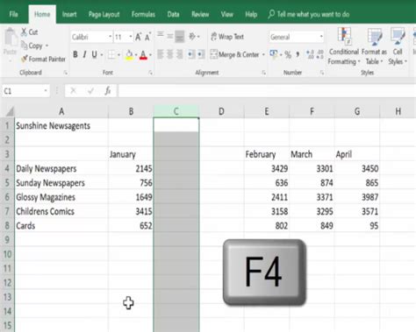
Task: Click the Orientation text angle icon
Action: (192, 37)
